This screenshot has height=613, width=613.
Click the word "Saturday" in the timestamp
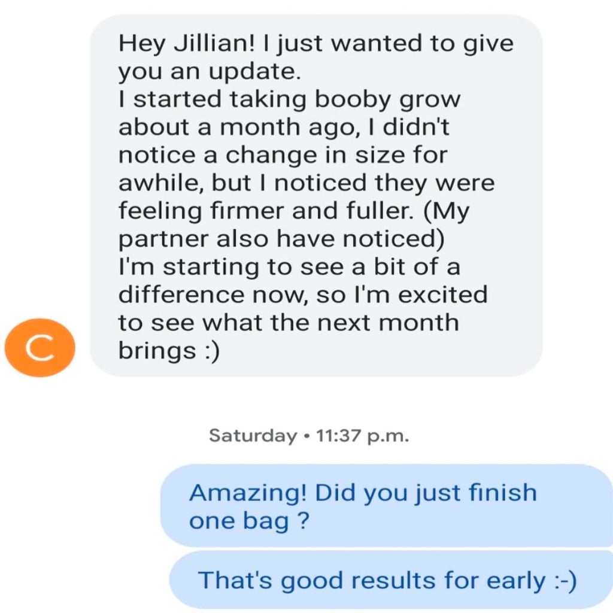[252, 436]
